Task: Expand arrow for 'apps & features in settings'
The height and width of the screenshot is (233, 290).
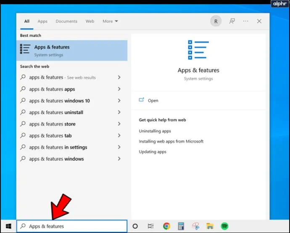Action: pyautogui.click(x=119, y=147)
